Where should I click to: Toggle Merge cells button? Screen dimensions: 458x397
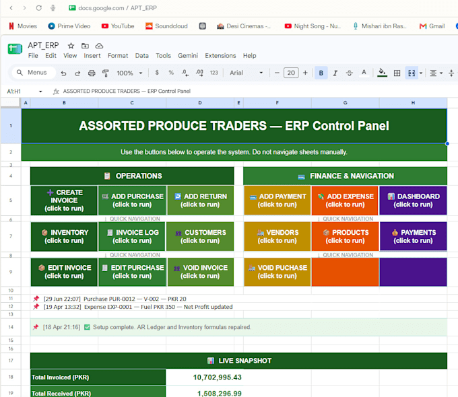point(412,73)
